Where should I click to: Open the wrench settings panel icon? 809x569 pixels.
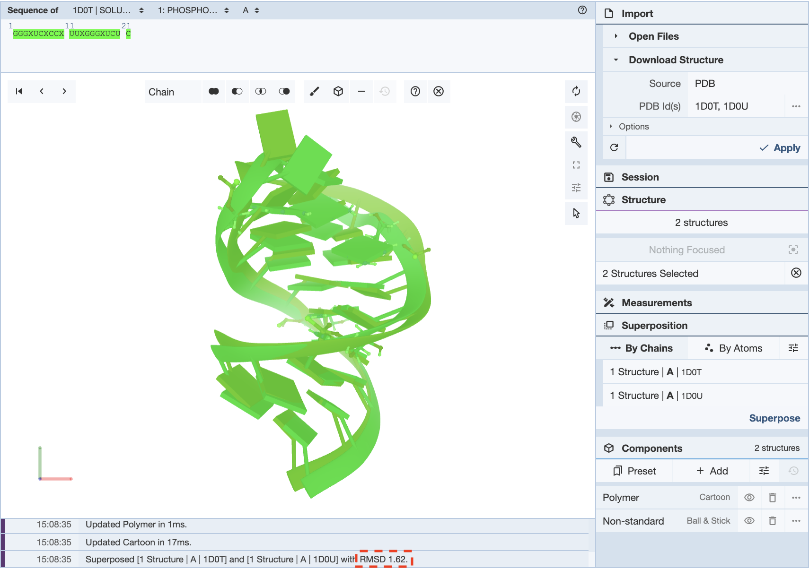[x=576, y=142]
